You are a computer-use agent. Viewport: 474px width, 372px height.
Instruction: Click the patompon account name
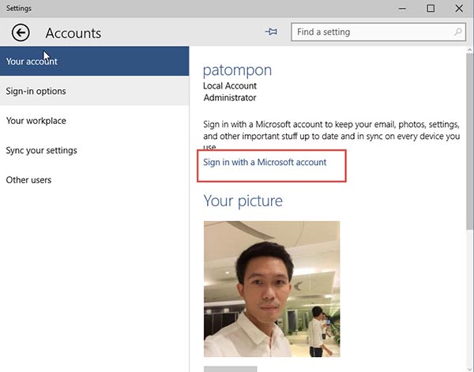(x=237, y=71)
